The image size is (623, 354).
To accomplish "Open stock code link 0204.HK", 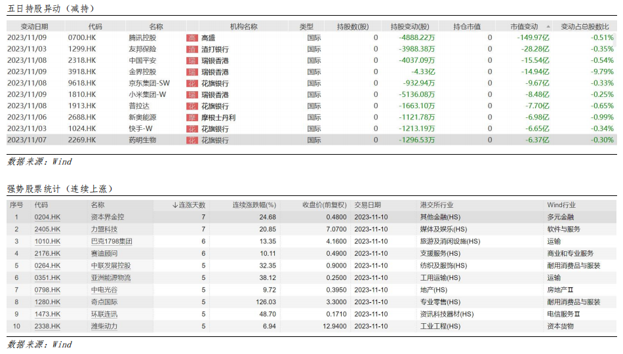I will coord(47,218).
